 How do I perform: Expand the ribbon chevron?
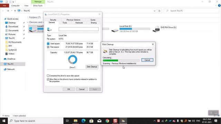215,6
